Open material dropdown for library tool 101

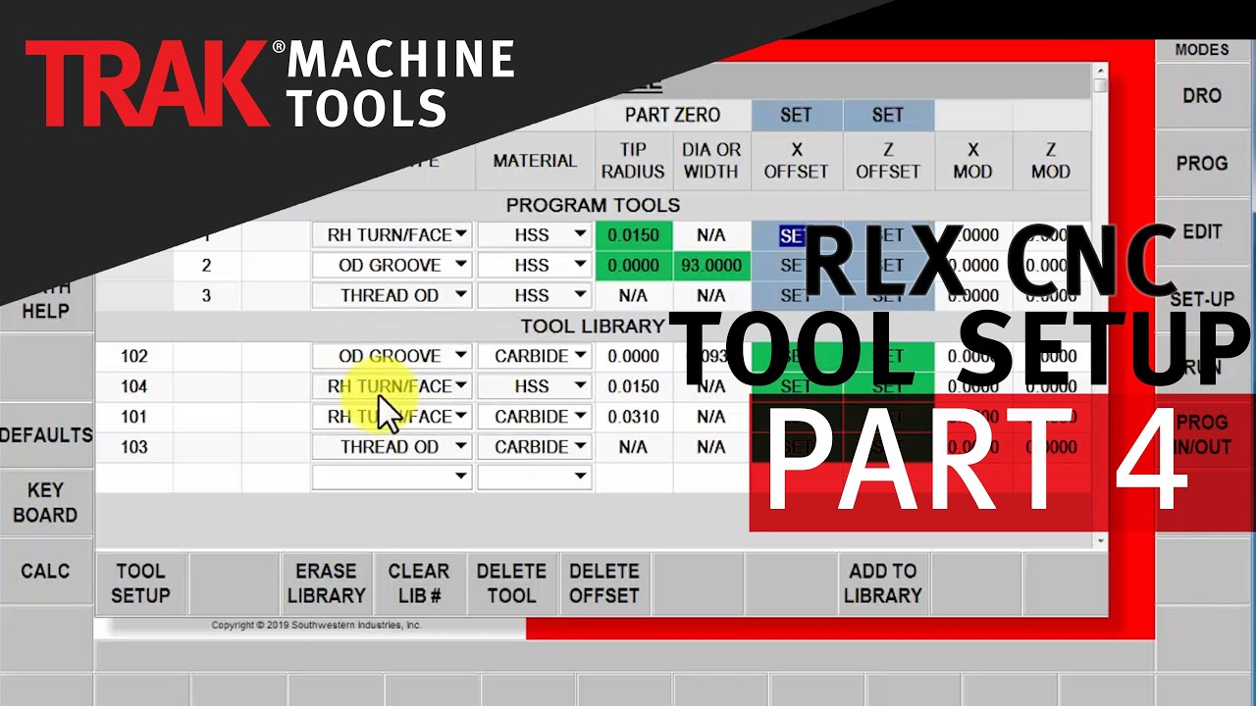(x=535, y=416)
